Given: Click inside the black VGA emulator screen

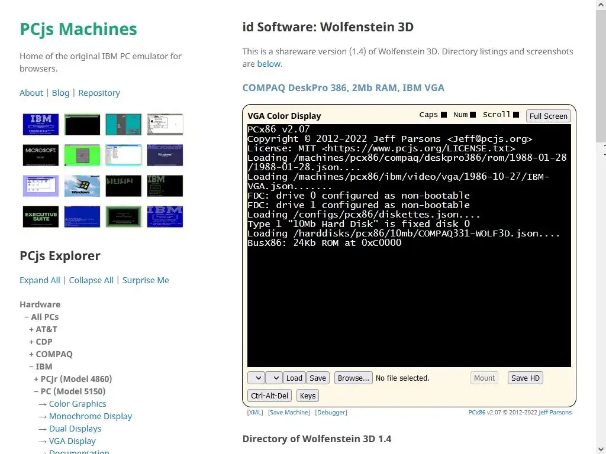Looking at the screenshot, I should (409, 245).
